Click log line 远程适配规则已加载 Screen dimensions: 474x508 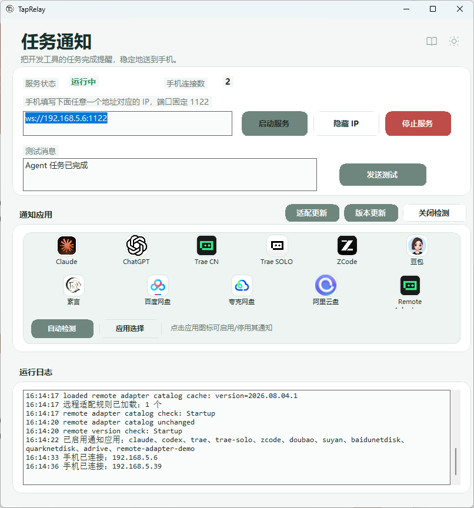tap(94, 405)
